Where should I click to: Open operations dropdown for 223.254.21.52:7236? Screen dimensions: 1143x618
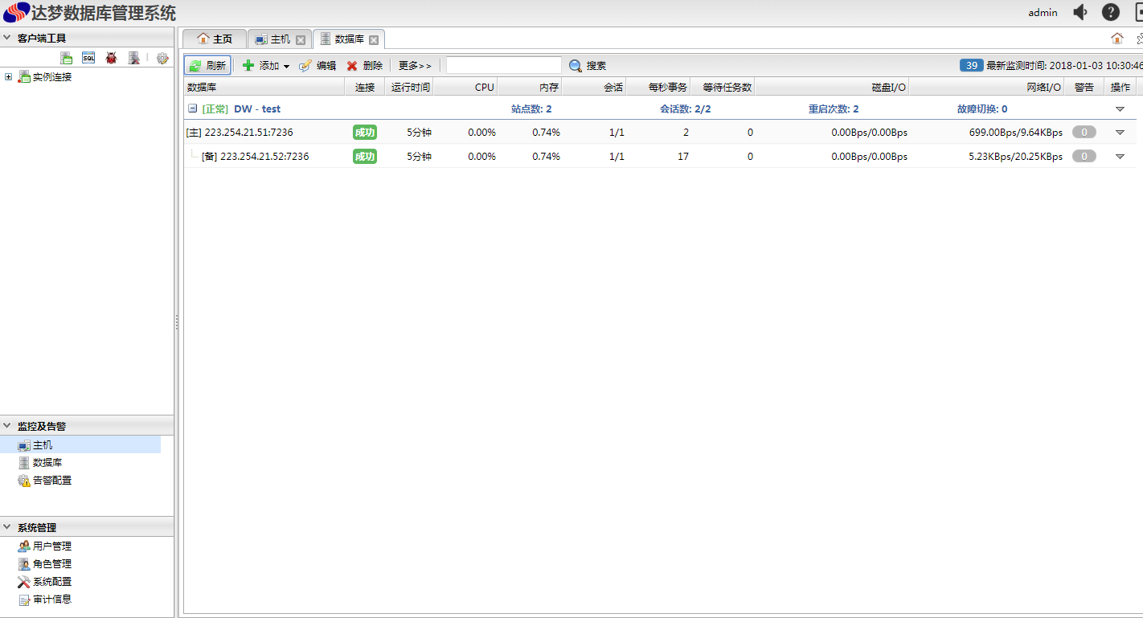pyautogui.click(x=1120, y=157)
